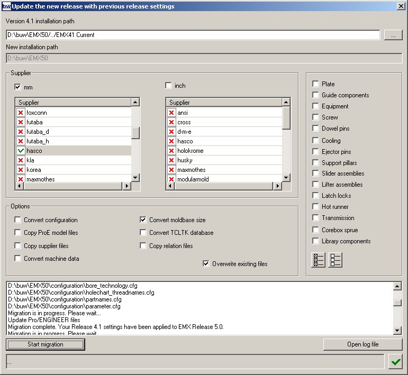The height and width of the screenshot is (375, 408).
Task: Toggle the red X icon next to holokrome
Action: 171,151
